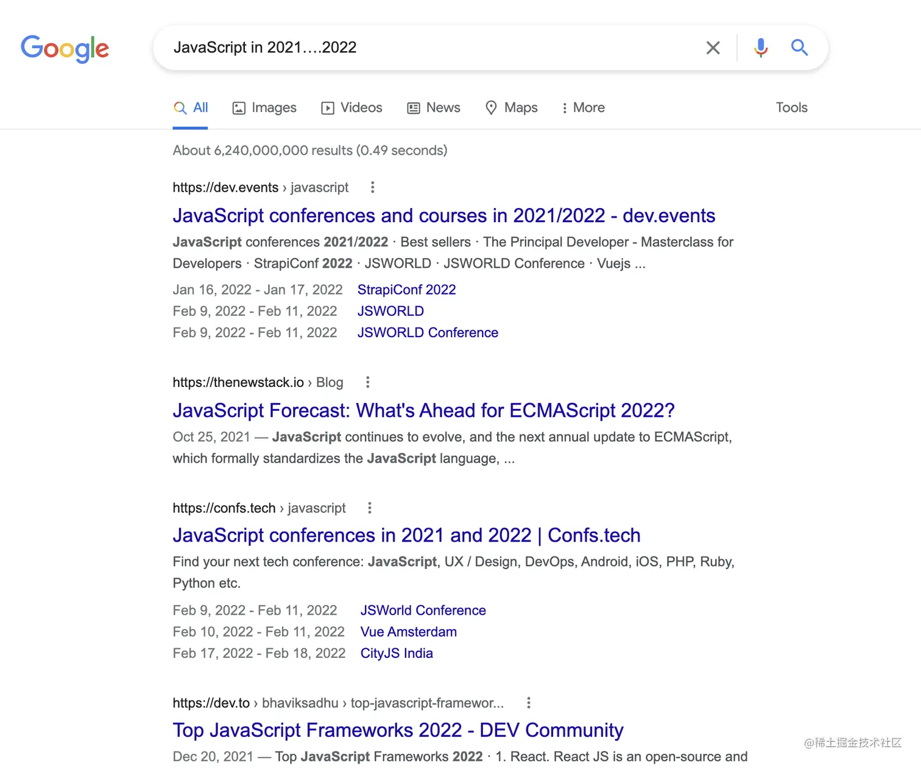Open JavaScript conferences and courses dev.events result

point(443,215)
